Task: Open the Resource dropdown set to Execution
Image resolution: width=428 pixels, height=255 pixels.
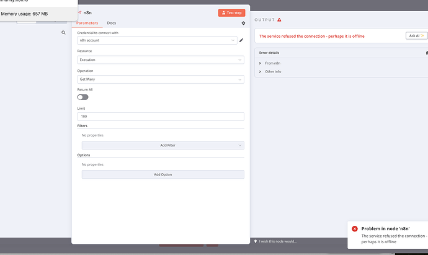Action: tap(161, 60)
